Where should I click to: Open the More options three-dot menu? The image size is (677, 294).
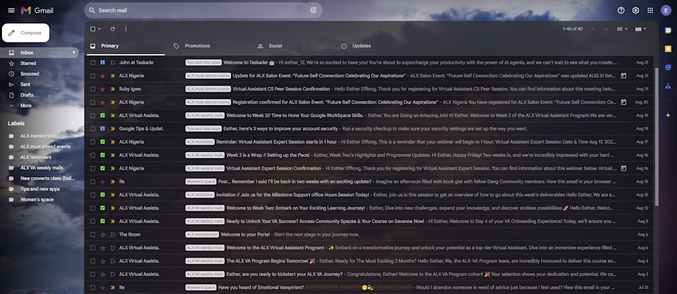126,29
